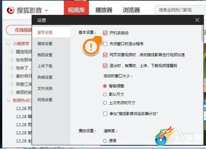
Task: Expand the 匆匆那年 list item
Action: pyautogui.click(x=12, y=60)
